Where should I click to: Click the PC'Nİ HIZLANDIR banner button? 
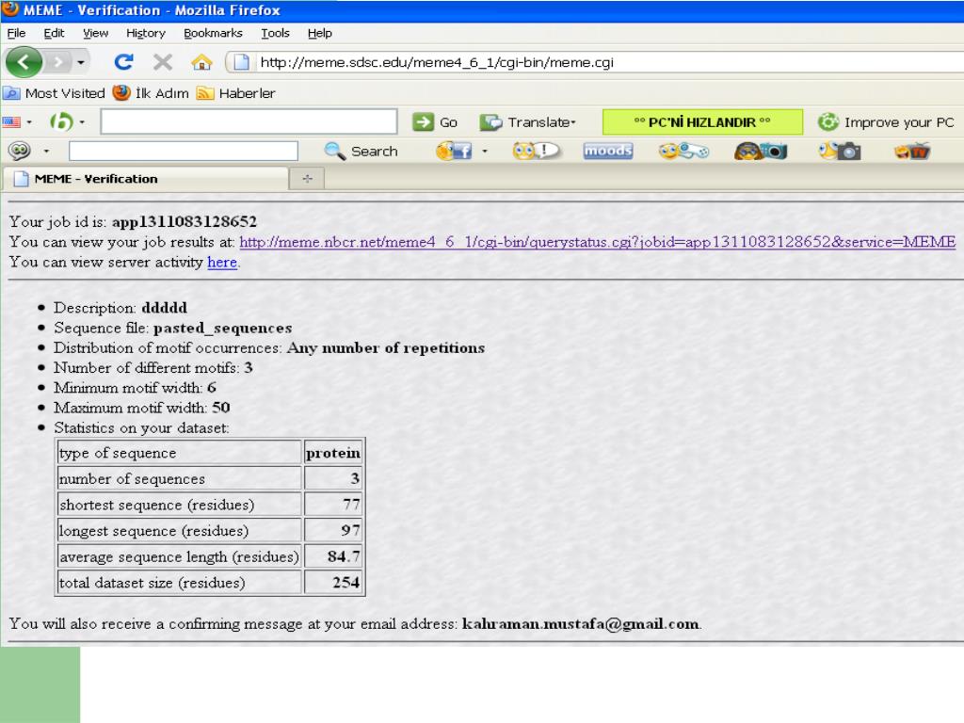click(x=702, y=122)
